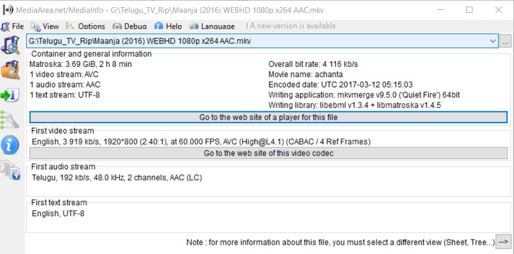Click the documents with globe sidebar icon
Viewport: 514px width, 254px height.
tap(10, 170)
